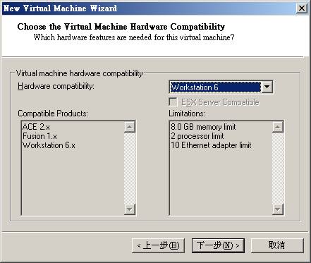311x263 pixels.
Task: Select the 8.0 GB memory limit entry
Action: (x=203, y=127)
